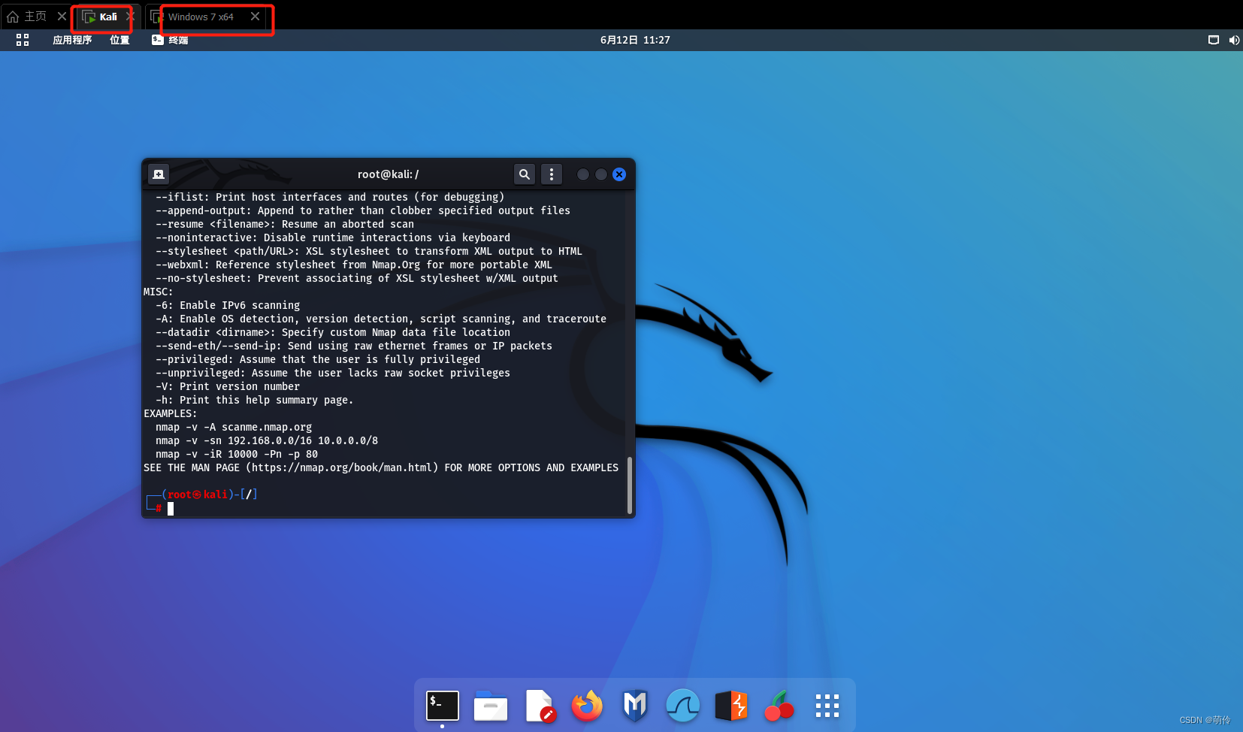Image resolution: width=1243 pixels, height=732 pixels.
Task: Click the terminal scrollbar
Action: click(x=630, y=485)
